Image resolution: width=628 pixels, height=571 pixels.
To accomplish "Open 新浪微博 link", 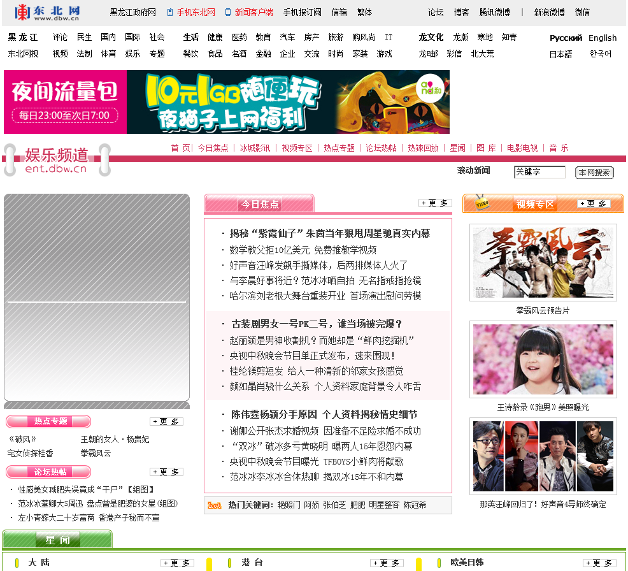I will (x=549, y=12).
